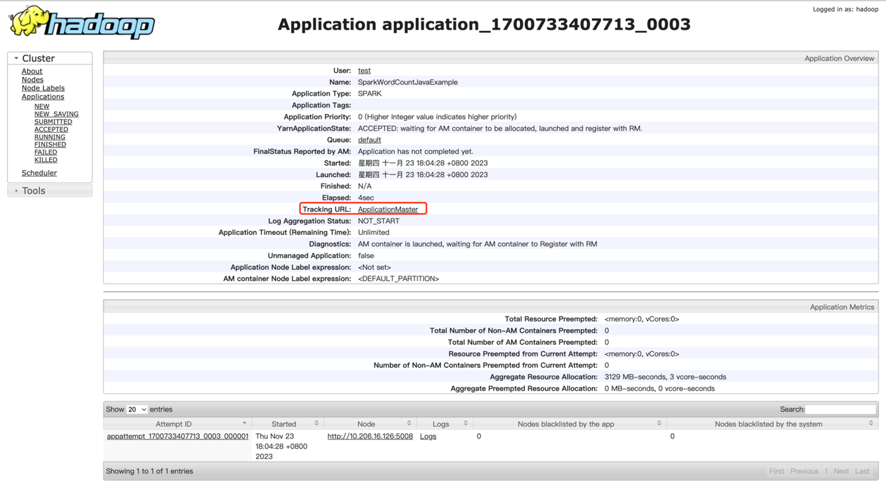Show FINISHED applications list
Viewport: 886px width, 481px height.
tap(50, 144)
